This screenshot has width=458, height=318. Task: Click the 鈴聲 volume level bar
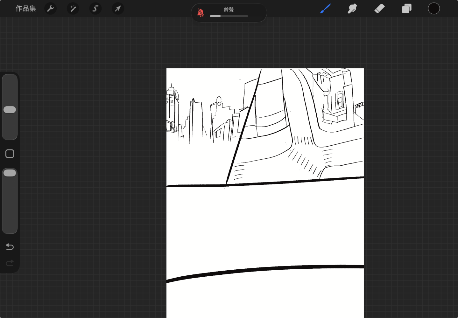point(229,16)
